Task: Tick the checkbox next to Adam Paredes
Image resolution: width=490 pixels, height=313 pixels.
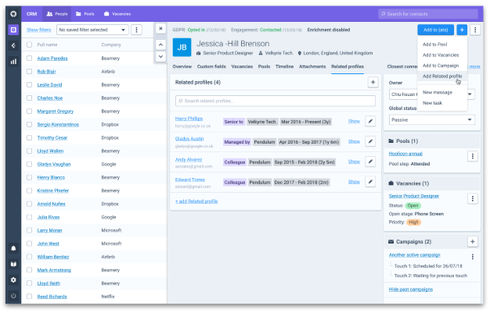Action: tap(30, 58)
